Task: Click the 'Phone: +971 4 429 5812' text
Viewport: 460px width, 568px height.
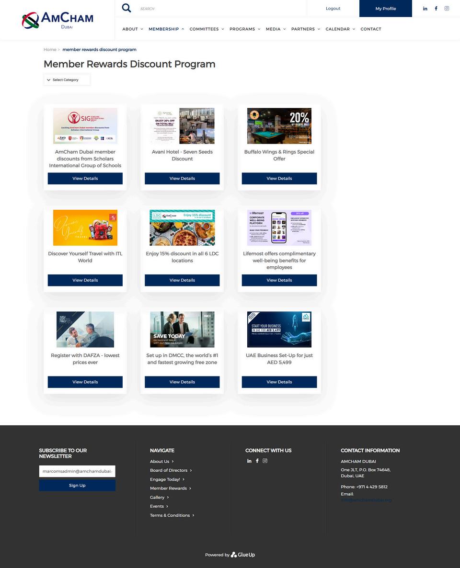Action: click(364, 487)
